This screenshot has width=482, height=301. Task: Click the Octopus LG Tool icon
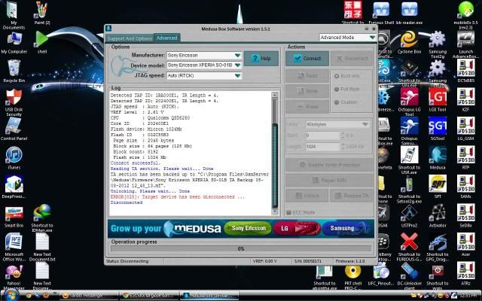(409, 102)
